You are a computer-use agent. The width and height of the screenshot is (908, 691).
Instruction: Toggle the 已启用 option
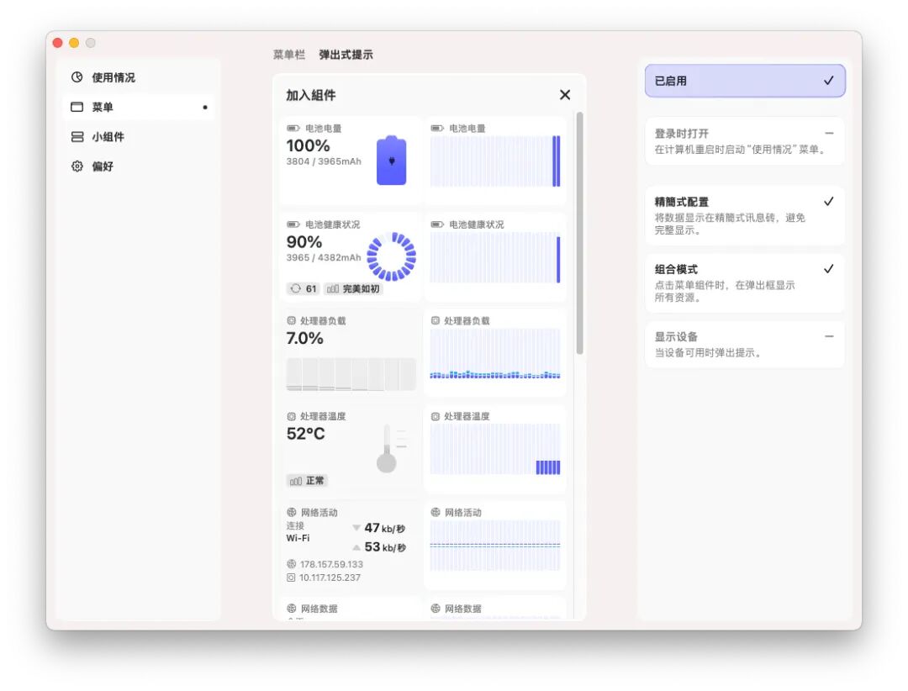coord(745,81)
